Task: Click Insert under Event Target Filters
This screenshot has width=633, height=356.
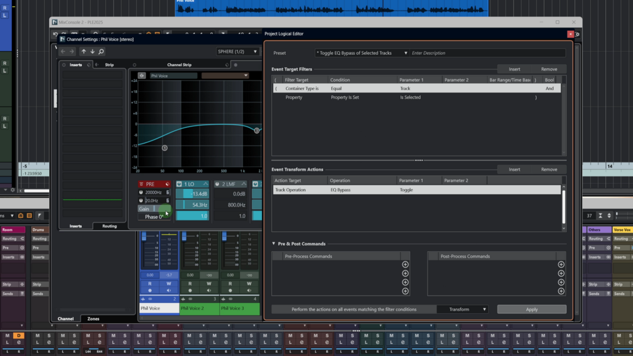Action: click(x=515, y=69)
